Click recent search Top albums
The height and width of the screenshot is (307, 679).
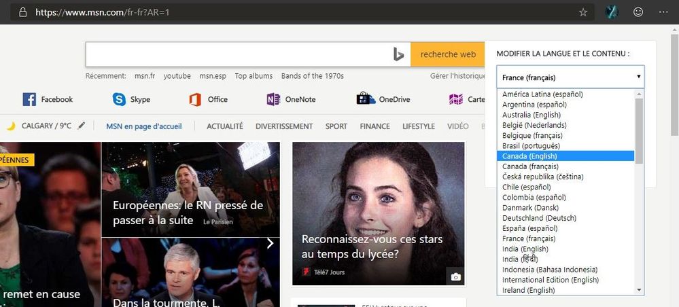click(x=254, y=76)
